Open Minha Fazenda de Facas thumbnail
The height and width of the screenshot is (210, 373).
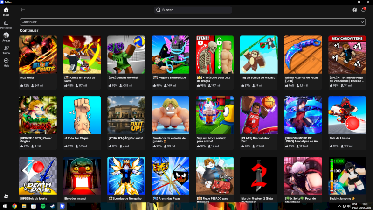point(303,55)
